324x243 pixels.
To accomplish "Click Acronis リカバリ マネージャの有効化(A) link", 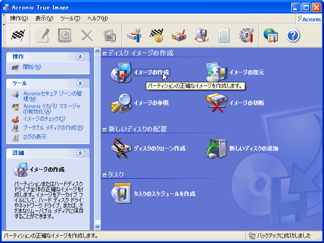I will [52, 109].
